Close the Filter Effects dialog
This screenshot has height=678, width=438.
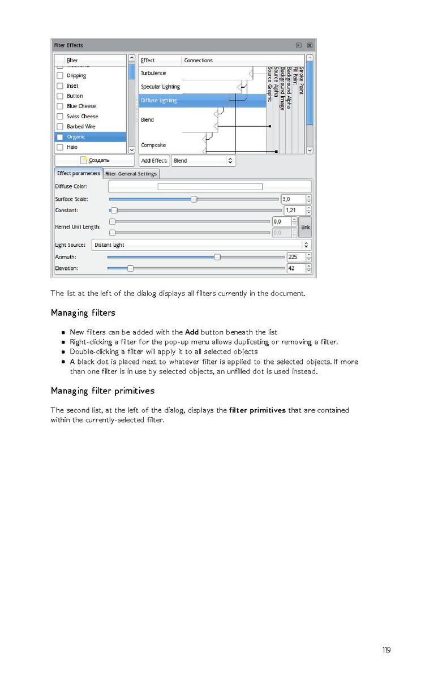[310, 45]
